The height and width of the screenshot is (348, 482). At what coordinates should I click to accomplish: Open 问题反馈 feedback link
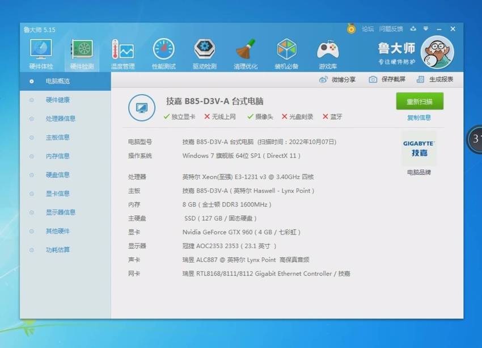tap(391, 29)
